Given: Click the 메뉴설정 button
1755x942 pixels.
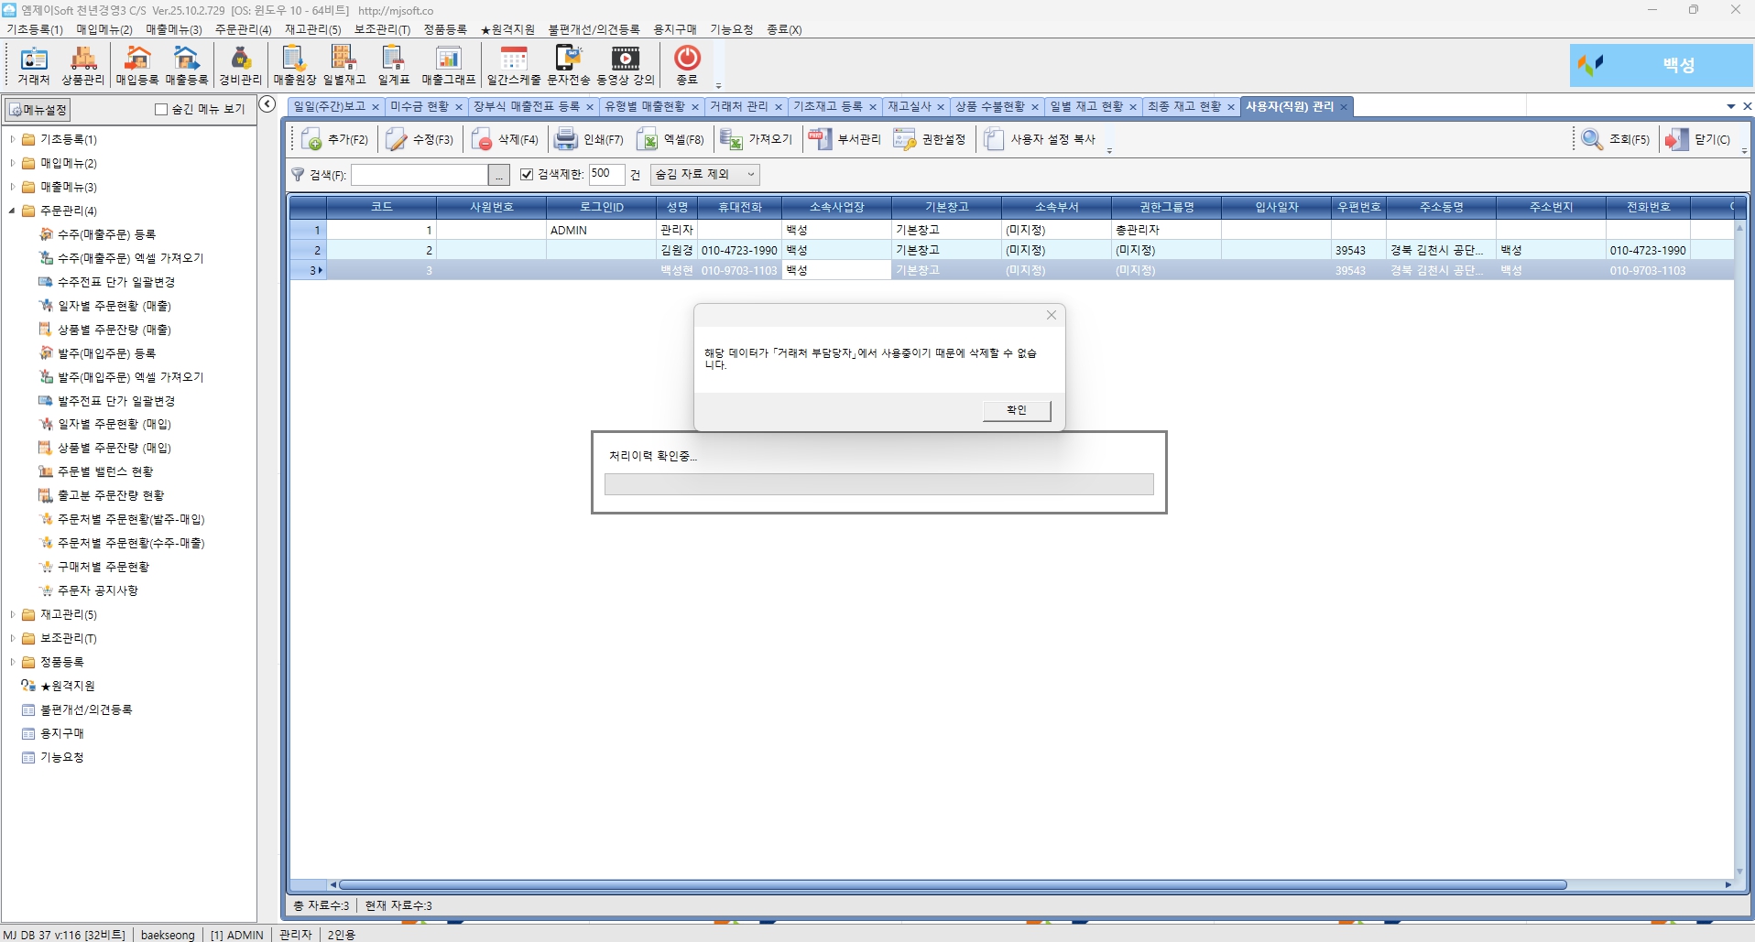Looking at the screenshot, I should coord(38,110).
